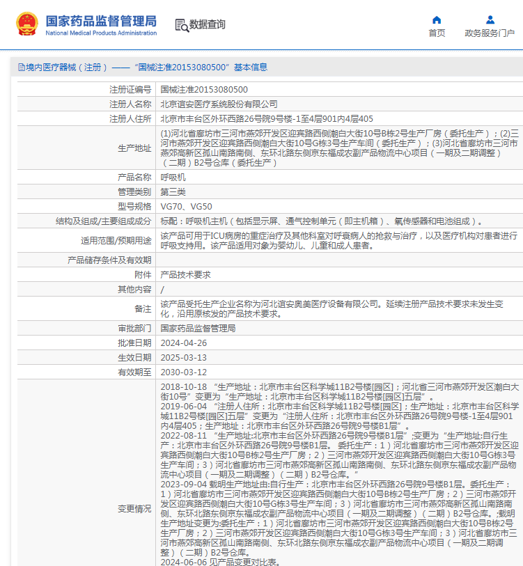Click the expiry date 2030-03-12

click(x=184, y=372)
